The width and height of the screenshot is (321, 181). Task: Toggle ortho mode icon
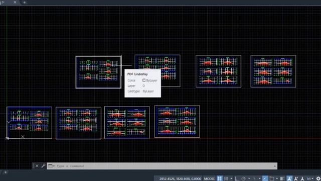(237, 178)
